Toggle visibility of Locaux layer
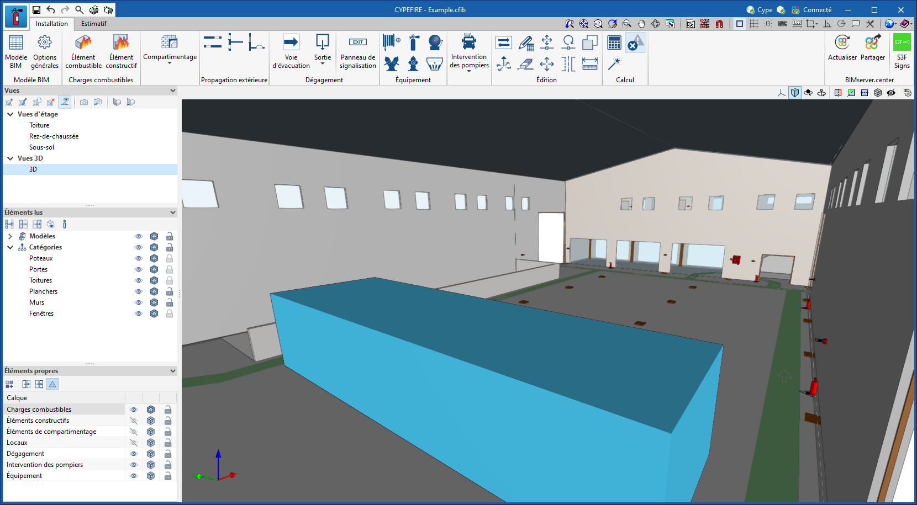The height and width of the screenshot is (505, 917). tap(134, 443)
